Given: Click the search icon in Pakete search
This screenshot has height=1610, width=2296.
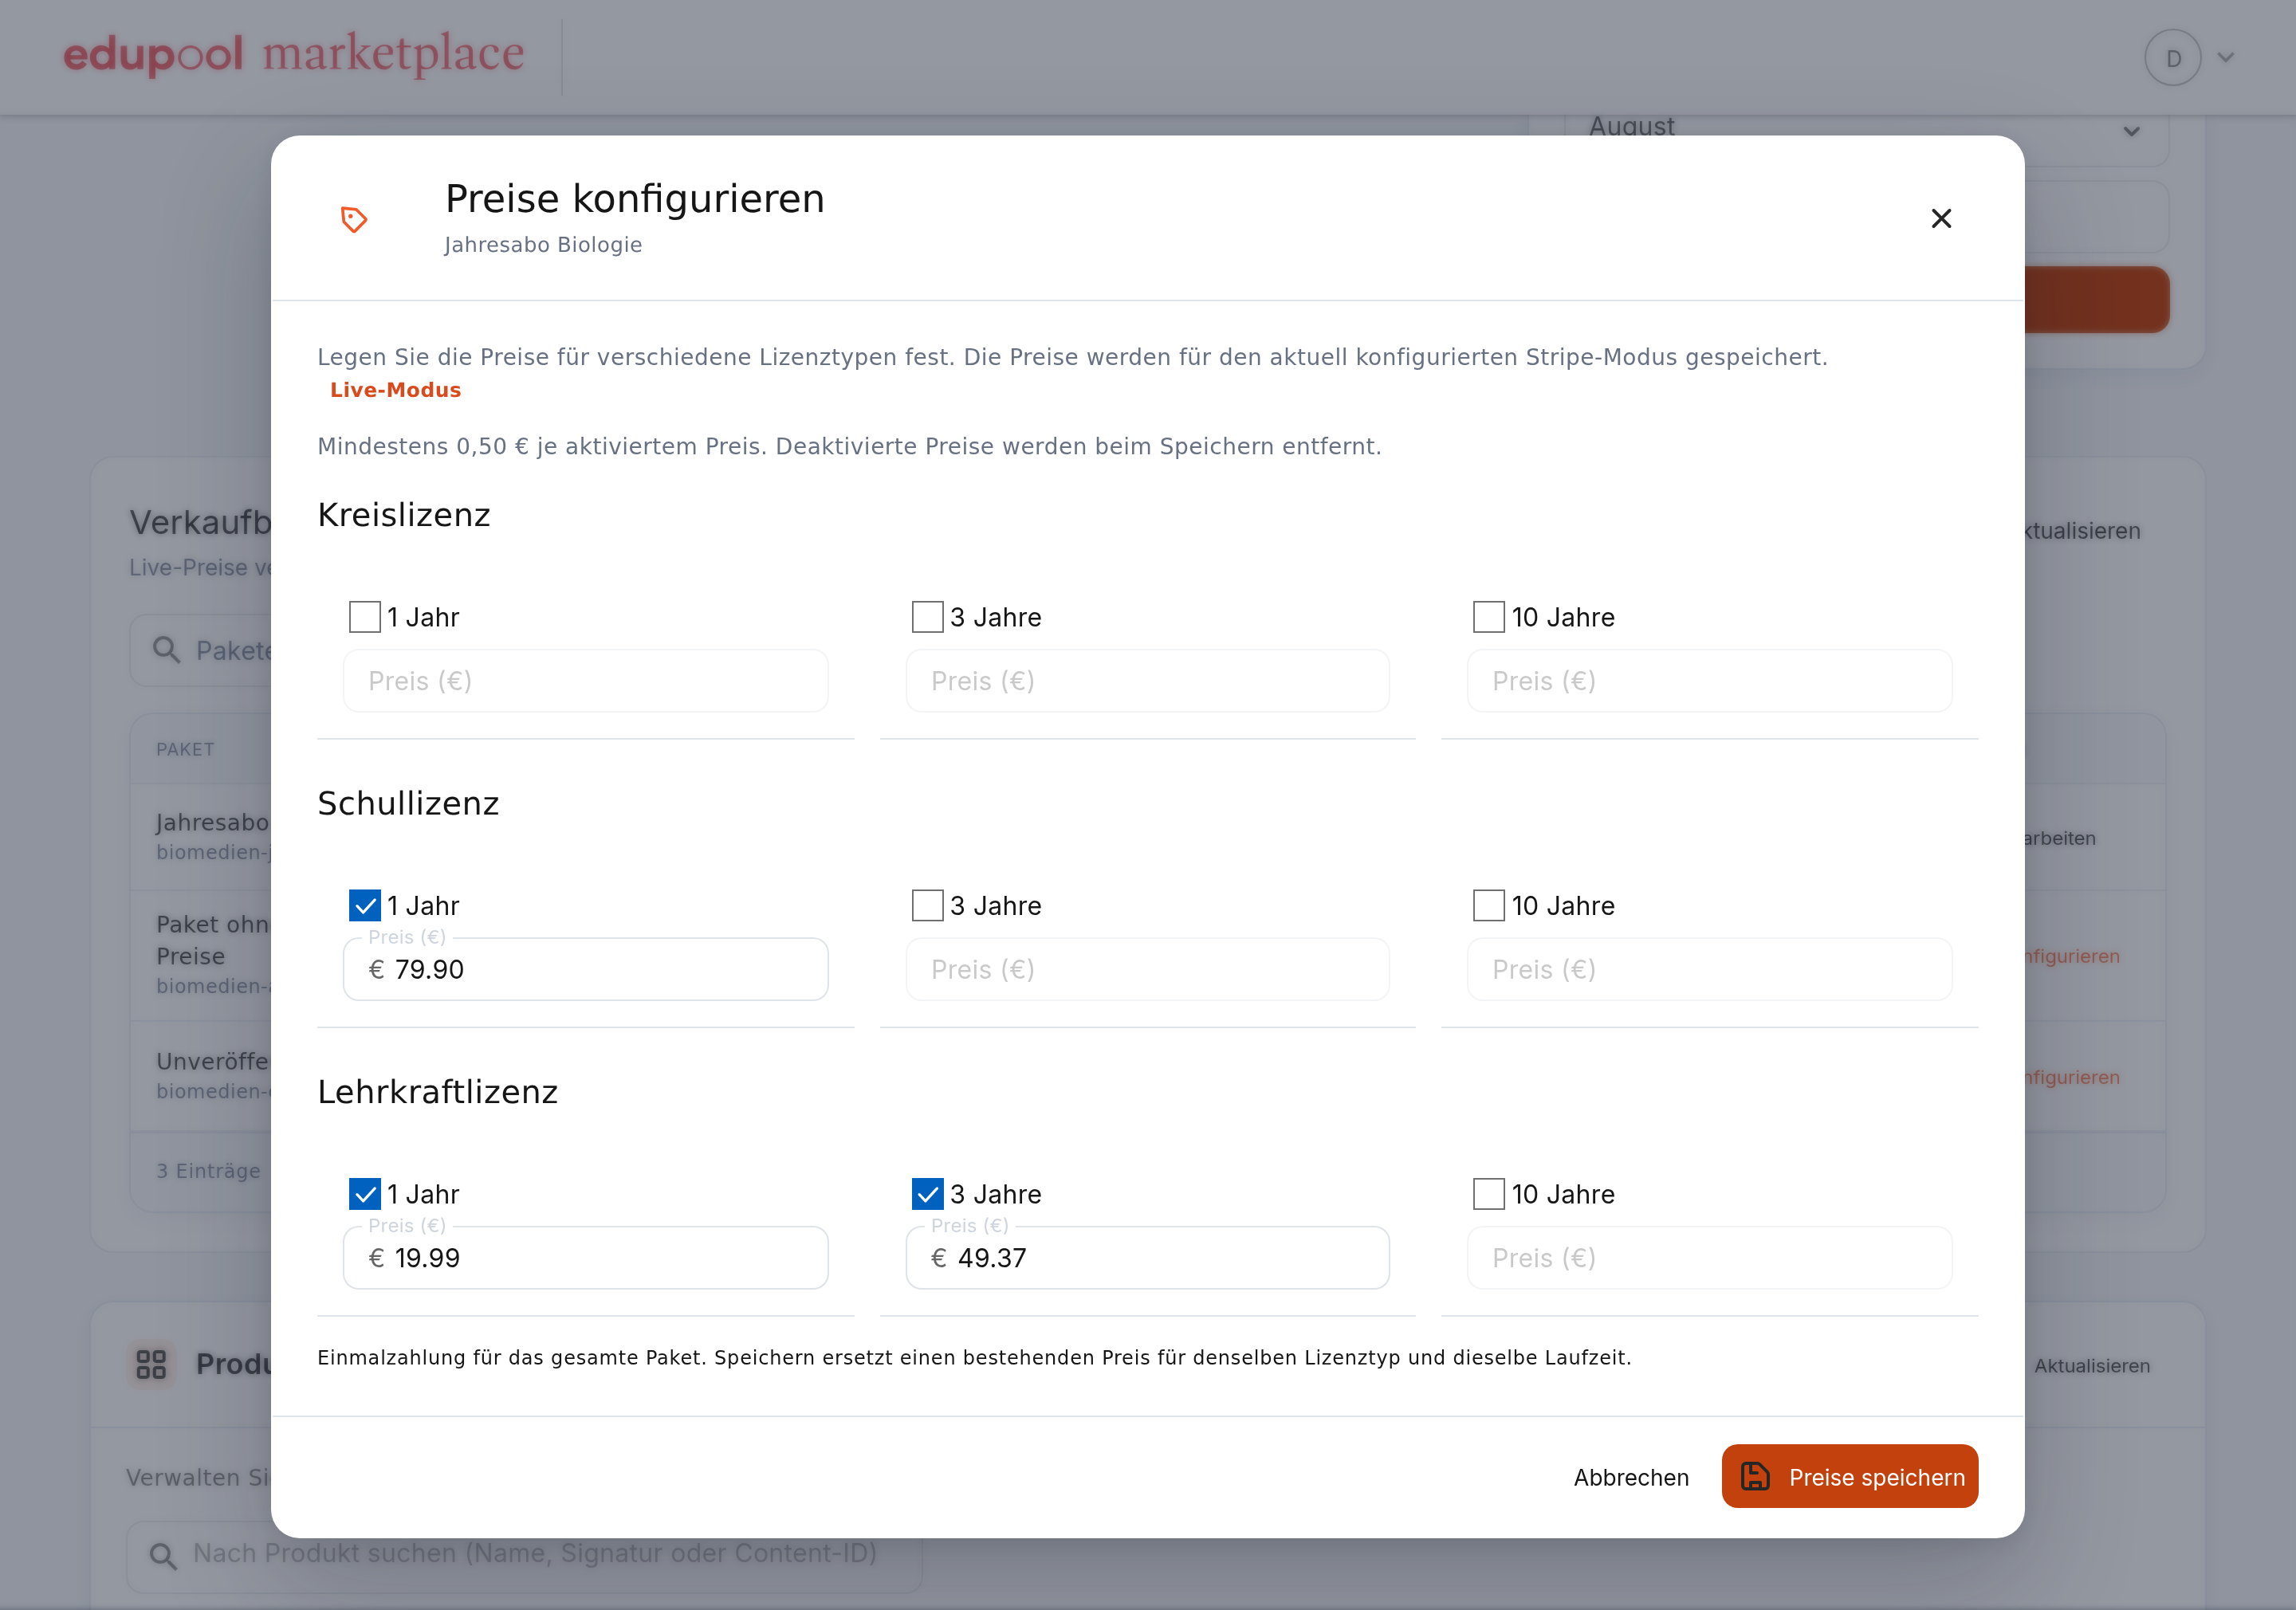Looking at the screenshot, I should [x=166, y=650].
